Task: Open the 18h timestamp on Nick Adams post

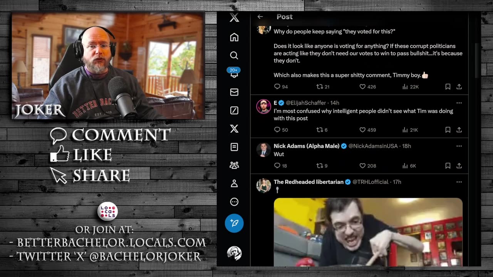Action: (x=406, y=146)
